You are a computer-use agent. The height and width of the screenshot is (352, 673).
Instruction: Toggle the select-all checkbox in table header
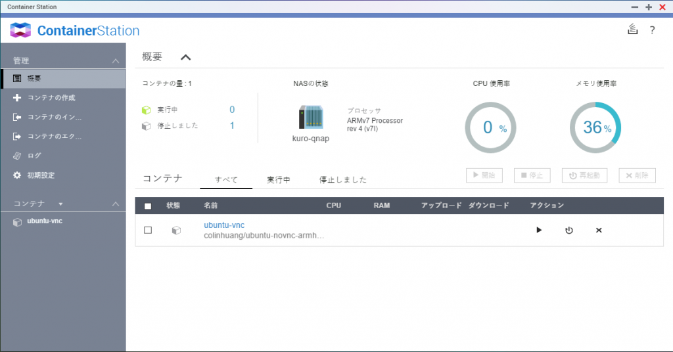[148, 206]
